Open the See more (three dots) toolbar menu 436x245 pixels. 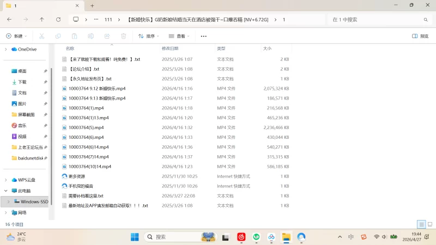(203, 36)
